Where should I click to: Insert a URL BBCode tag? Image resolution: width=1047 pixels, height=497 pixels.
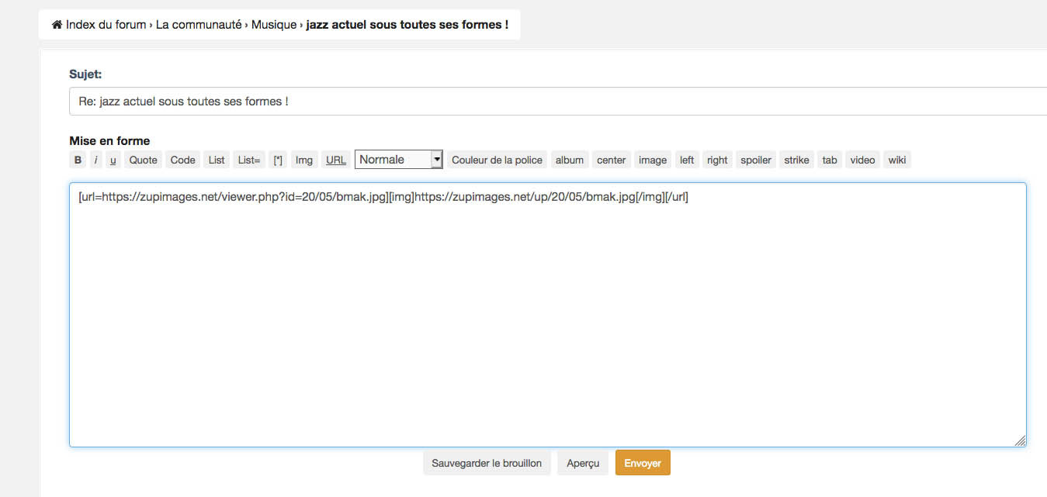336,160
